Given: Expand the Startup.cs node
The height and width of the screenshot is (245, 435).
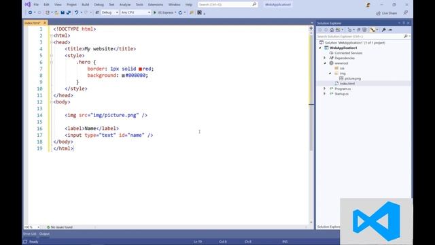Looking at the screenshot, I should [x=325, y=94].
